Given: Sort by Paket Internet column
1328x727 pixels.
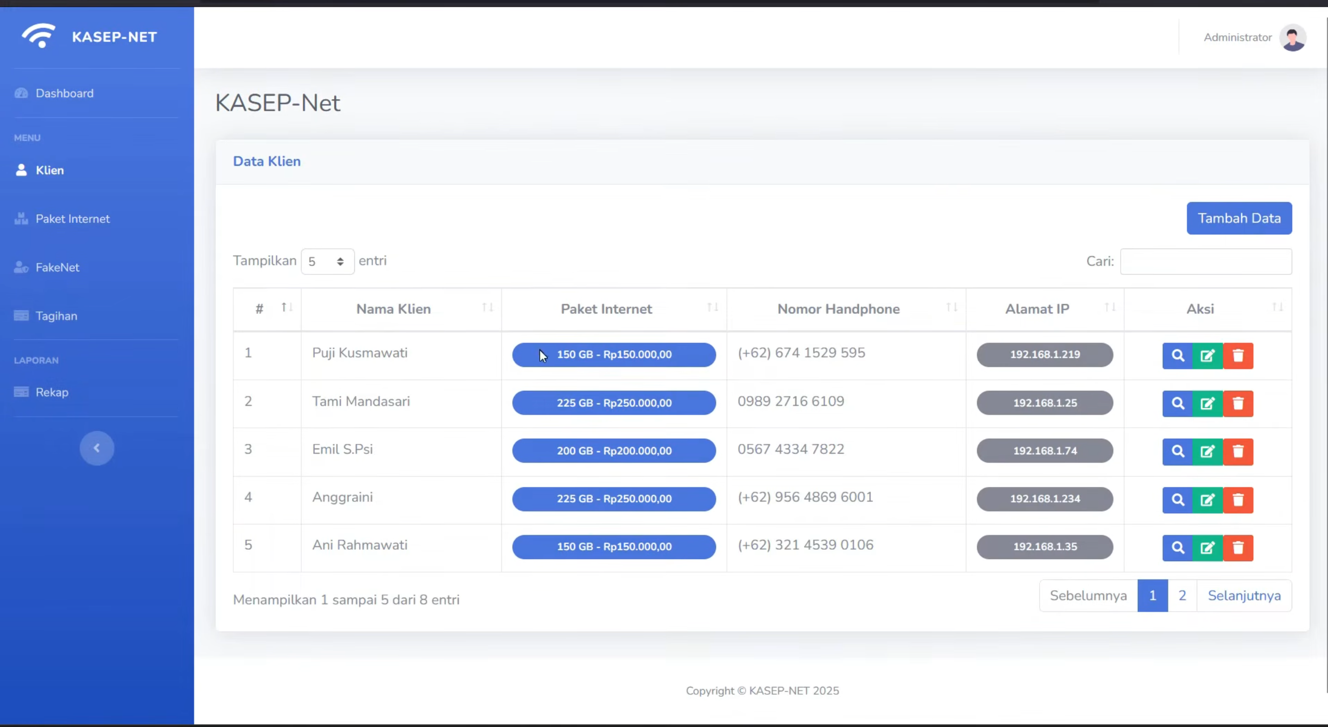Looking at the screenshot, I should click(x=614, y=309).
